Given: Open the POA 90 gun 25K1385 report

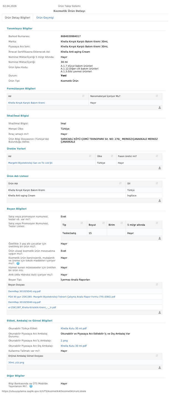Looking at the screenshot, I should (x=61, y=297).
